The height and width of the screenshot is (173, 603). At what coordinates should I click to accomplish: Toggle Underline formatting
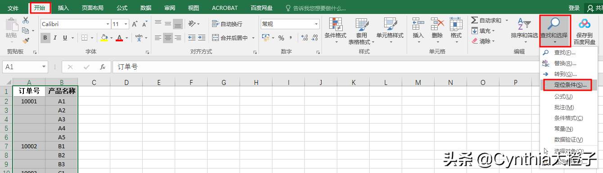pyautogui.click(x=64, y=38)
